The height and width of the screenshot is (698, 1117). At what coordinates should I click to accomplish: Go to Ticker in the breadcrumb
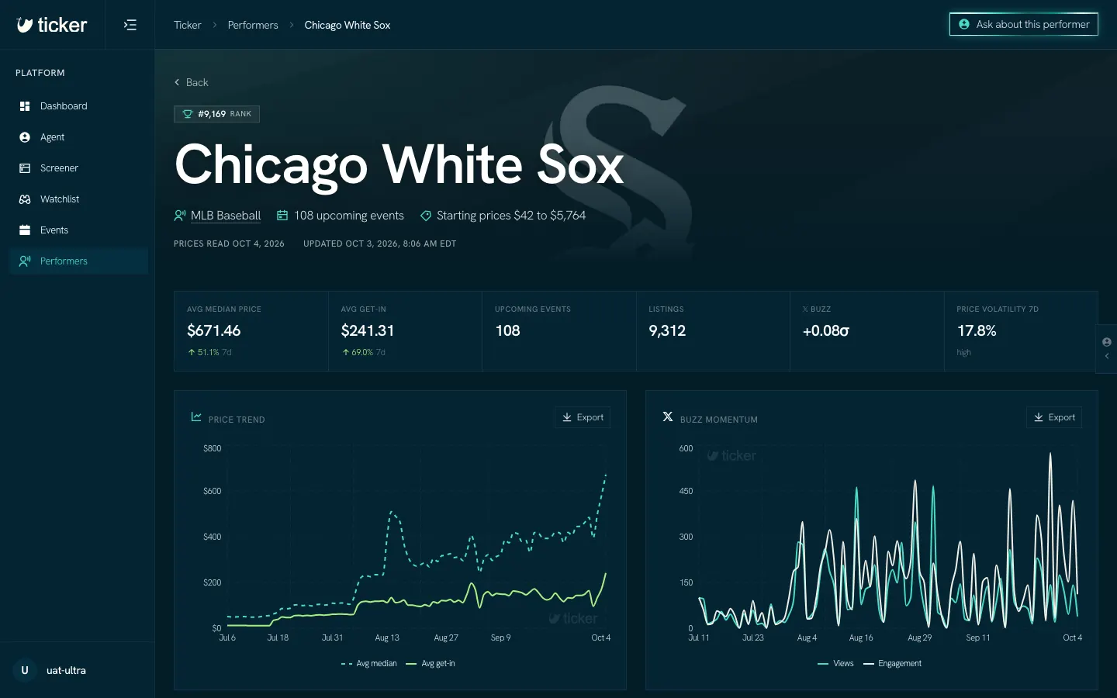(188, 25)
